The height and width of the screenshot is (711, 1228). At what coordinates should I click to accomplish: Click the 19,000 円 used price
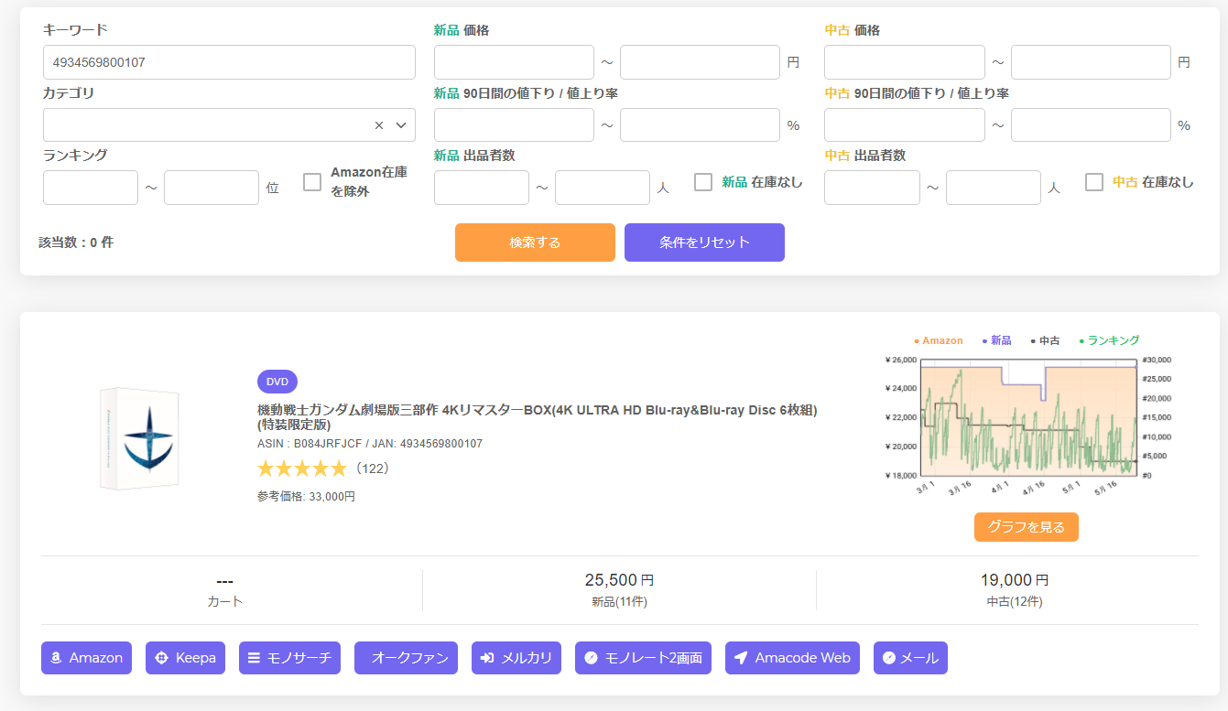tap(1015, 580)
